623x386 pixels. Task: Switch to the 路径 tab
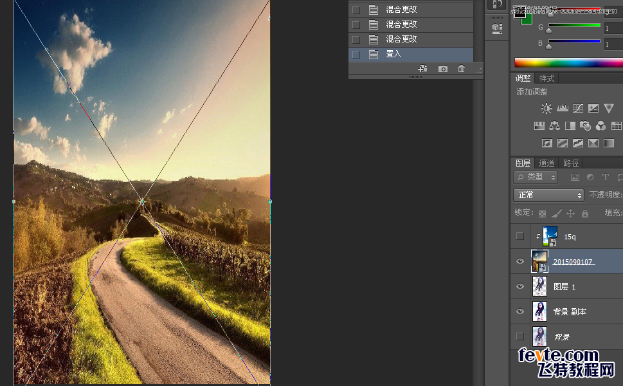click(x=570, y=163)
